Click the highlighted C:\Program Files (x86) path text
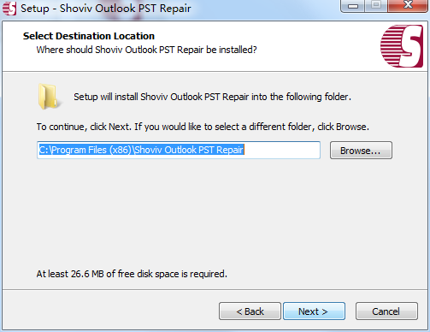Screen dimensions: 430x332 [x=141, y=150]
